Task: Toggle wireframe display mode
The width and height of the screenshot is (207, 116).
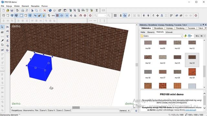Action: click(x=4, y=15)
